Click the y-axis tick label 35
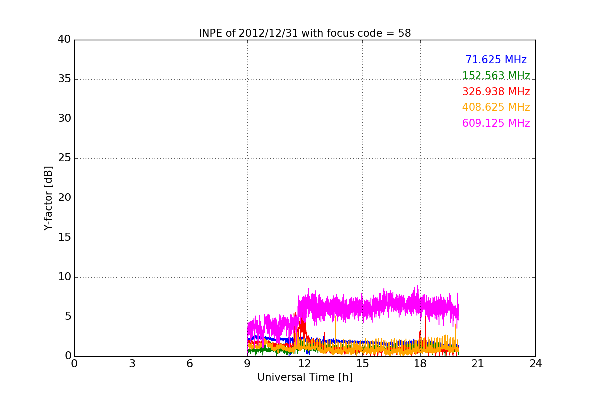595x396 pixels. (x=64, y=79)
